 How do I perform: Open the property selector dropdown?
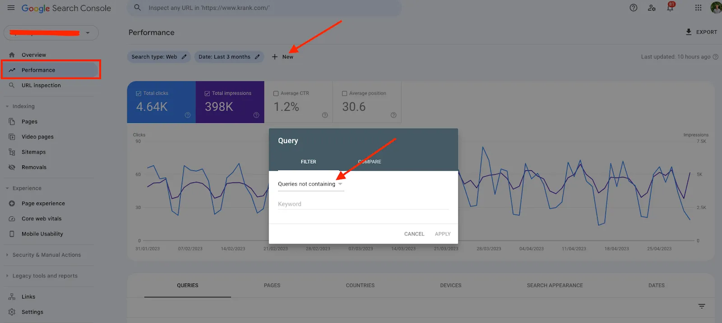(x=51, y=33)
